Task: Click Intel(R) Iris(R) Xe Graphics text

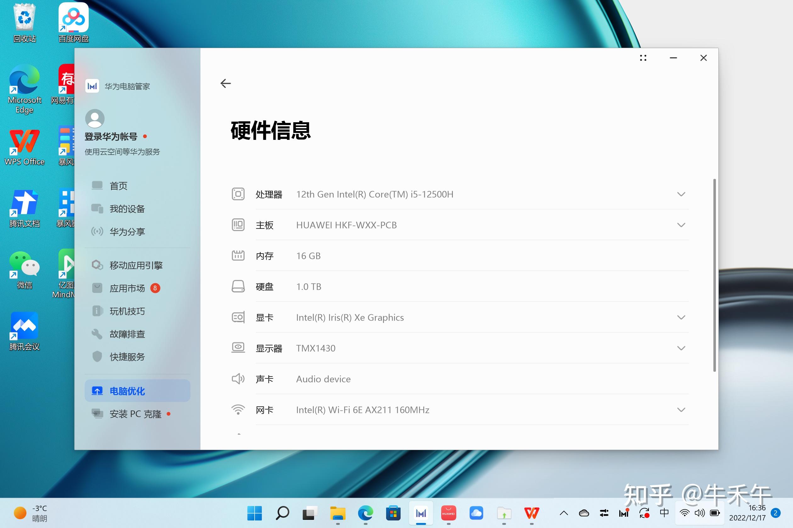Action: [x=350, y=317]
